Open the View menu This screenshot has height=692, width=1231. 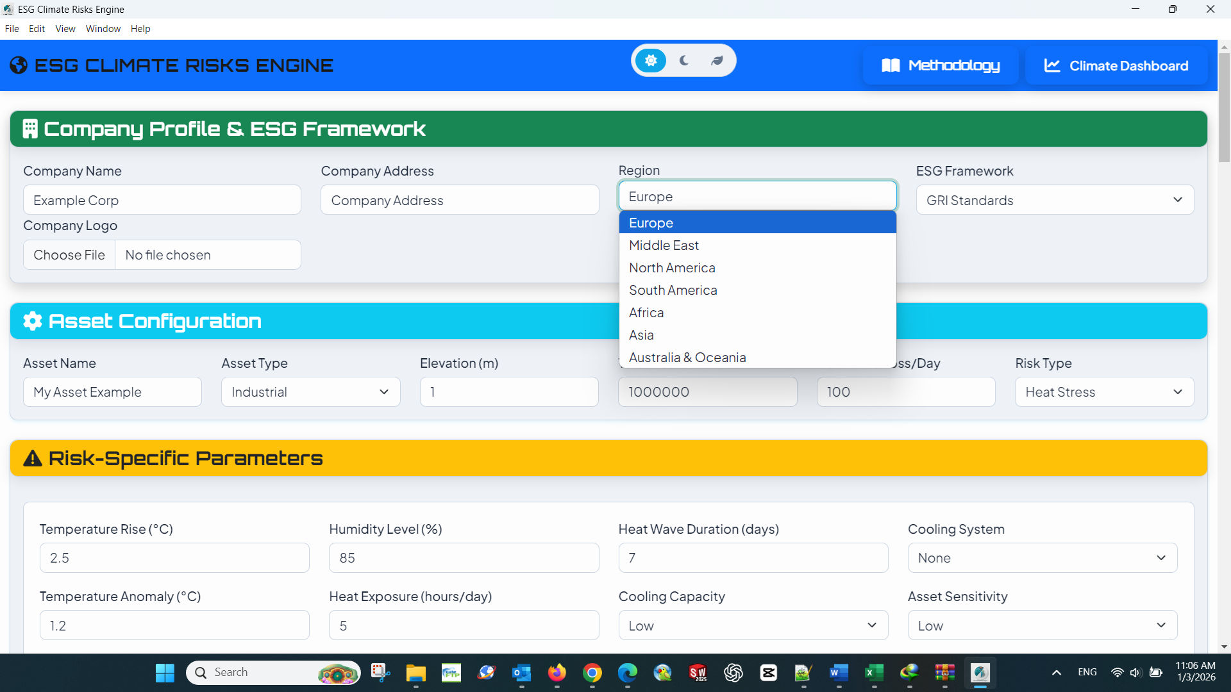coord(65,29)
